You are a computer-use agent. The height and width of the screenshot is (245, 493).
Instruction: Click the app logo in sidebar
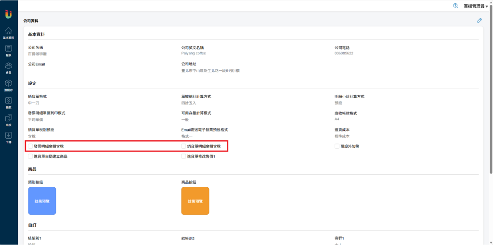(8, 14)
